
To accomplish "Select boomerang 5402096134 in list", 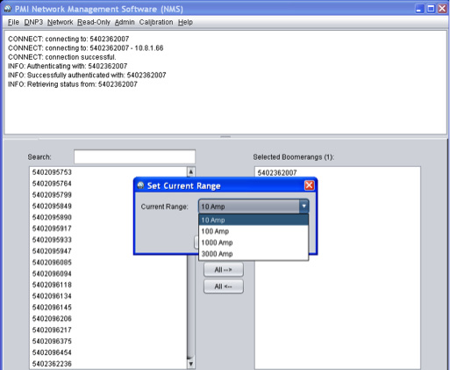I will [x=108, y=296].
